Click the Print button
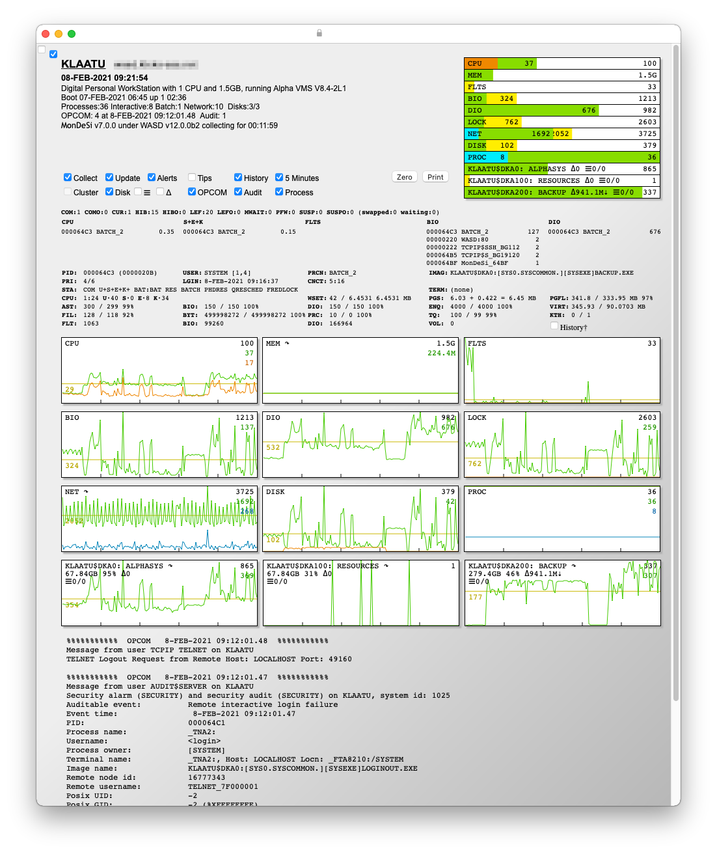Image resolution: width=717 pixels, height=854 pixels. (436, 177)
